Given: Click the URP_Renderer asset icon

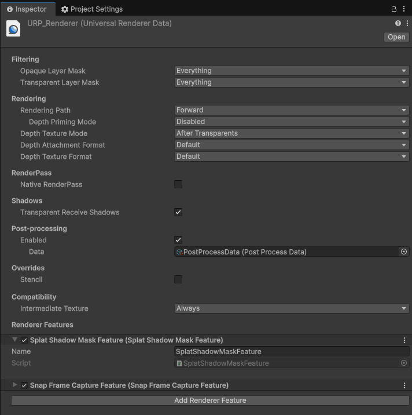Looking at the screenshot, I should (x=13, y=28).
